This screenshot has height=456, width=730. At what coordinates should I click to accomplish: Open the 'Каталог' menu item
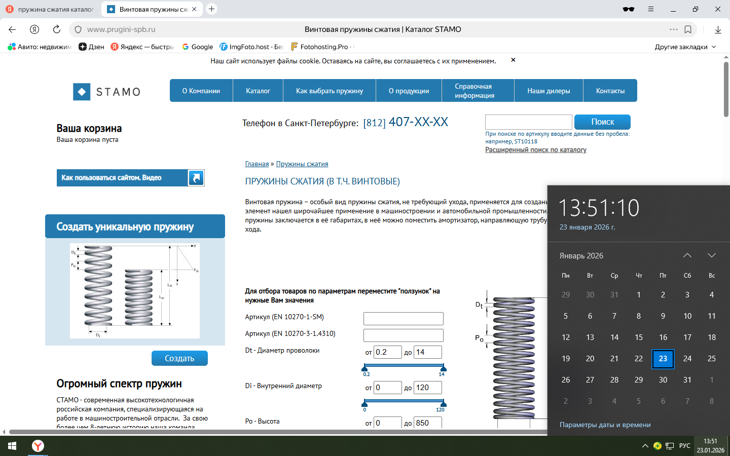[258, 91]
